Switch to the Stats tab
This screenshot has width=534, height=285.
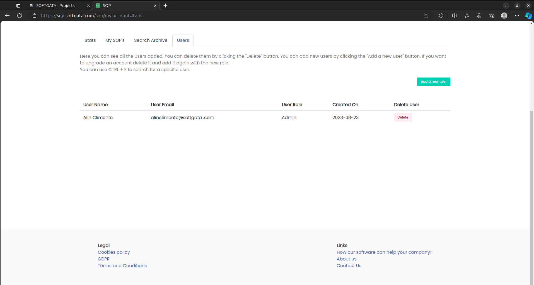90,40
